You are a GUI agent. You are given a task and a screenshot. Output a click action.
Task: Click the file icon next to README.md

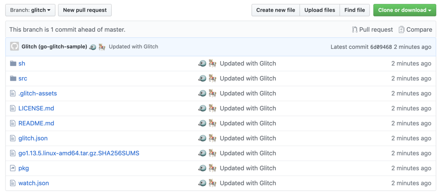pyautogui.click(x=13, y=123)
